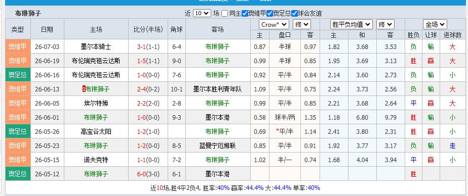468x196 pixels.
Task: Open score 6-0(3-0) on 26-05-12
Action: tap(148, 174)
